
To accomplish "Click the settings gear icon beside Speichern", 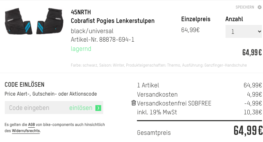I will (x=260, y=7).
